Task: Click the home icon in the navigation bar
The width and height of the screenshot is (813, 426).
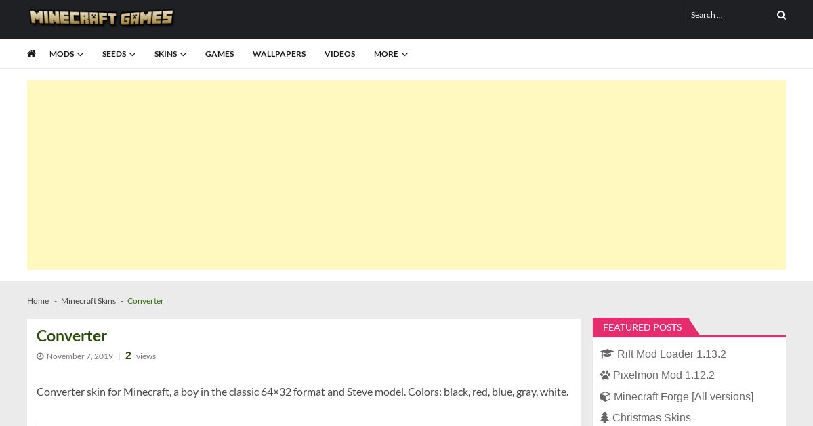Action: coord(31,53)
